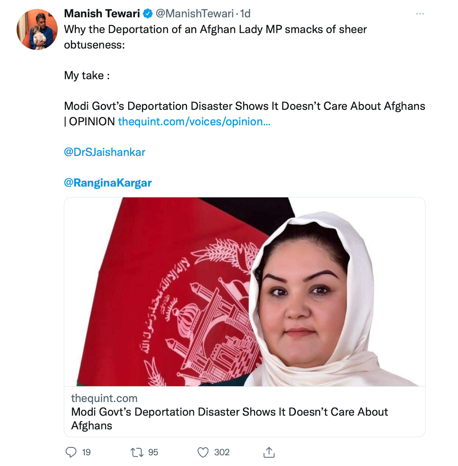The width and height of the screenshot is (458, 466).
Task: Click the blue verified badge
Action: coord(148,14)
